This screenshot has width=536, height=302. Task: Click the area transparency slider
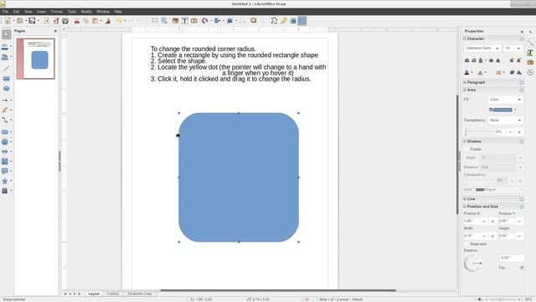coord(479,132)
